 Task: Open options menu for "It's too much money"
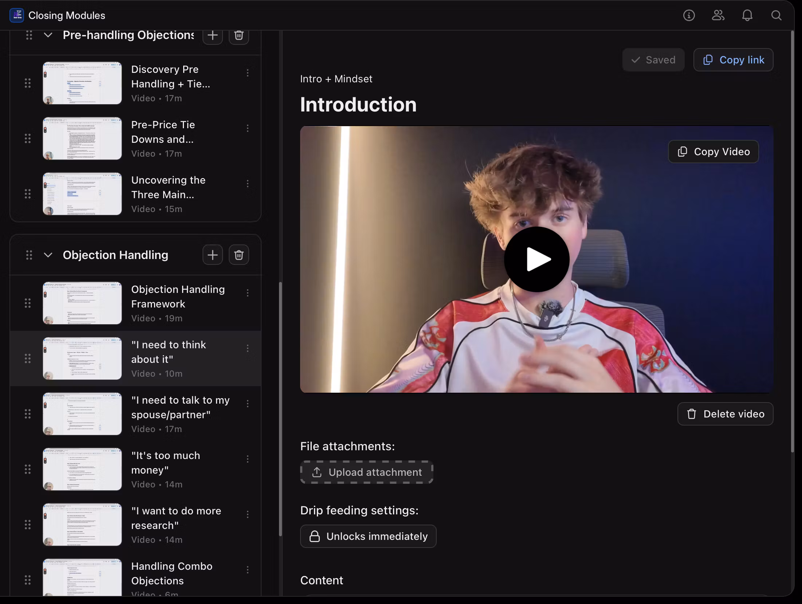point(248,459)
